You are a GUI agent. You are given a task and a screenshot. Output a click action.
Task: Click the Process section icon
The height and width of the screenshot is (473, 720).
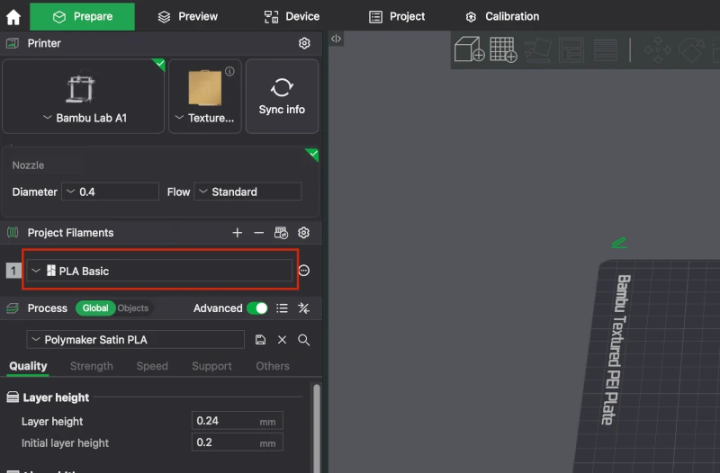pyautogui.click(x=13, y=308)
